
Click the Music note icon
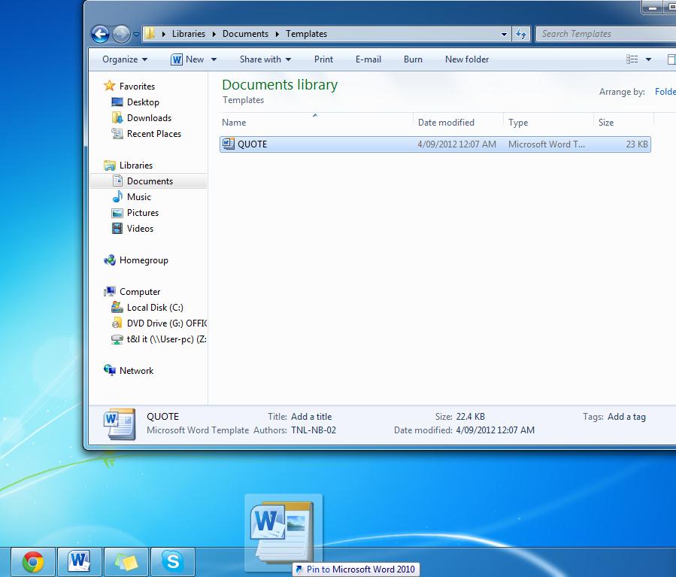point(117,196)
